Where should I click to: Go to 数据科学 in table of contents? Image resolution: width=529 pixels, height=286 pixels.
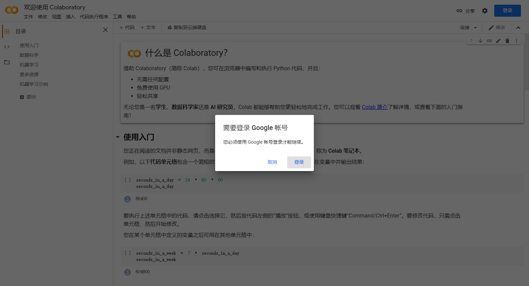pos(29,55)
